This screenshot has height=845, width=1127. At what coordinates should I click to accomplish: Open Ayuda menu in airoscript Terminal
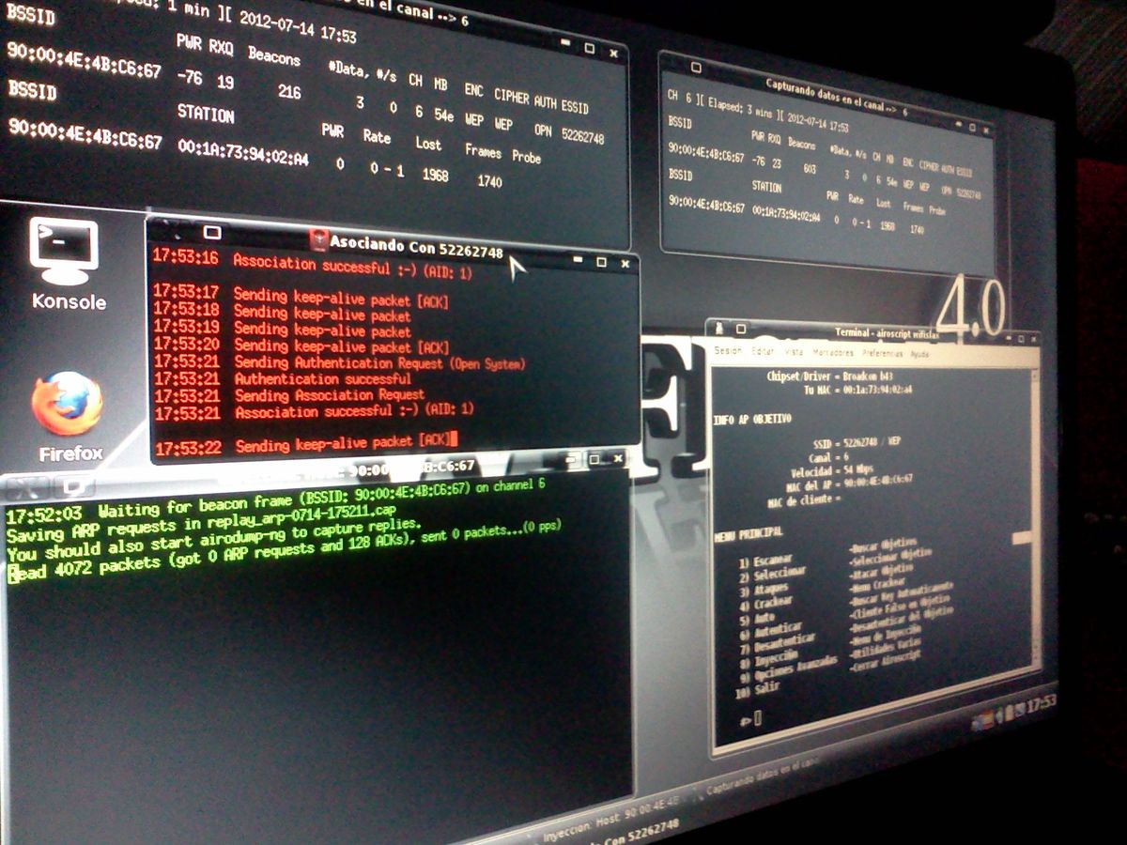919,354
